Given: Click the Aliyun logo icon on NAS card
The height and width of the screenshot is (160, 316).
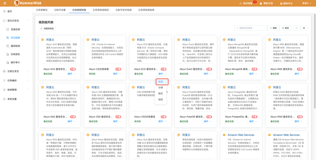Looking at the screenshot, I should (42, 87).
